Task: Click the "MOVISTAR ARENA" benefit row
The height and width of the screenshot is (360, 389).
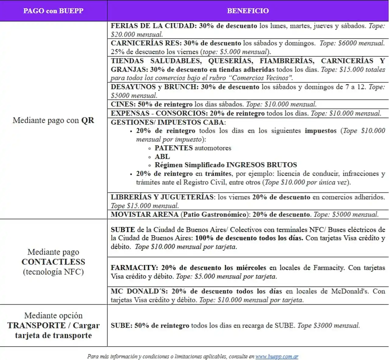Action: (248, 214)
